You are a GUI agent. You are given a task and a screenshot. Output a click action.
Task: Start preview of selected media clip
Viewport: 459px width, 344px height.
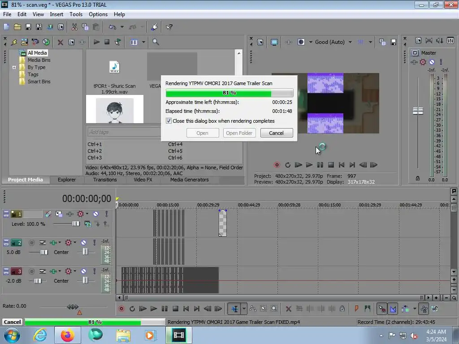pyautogui.click(x=96, y=42)
